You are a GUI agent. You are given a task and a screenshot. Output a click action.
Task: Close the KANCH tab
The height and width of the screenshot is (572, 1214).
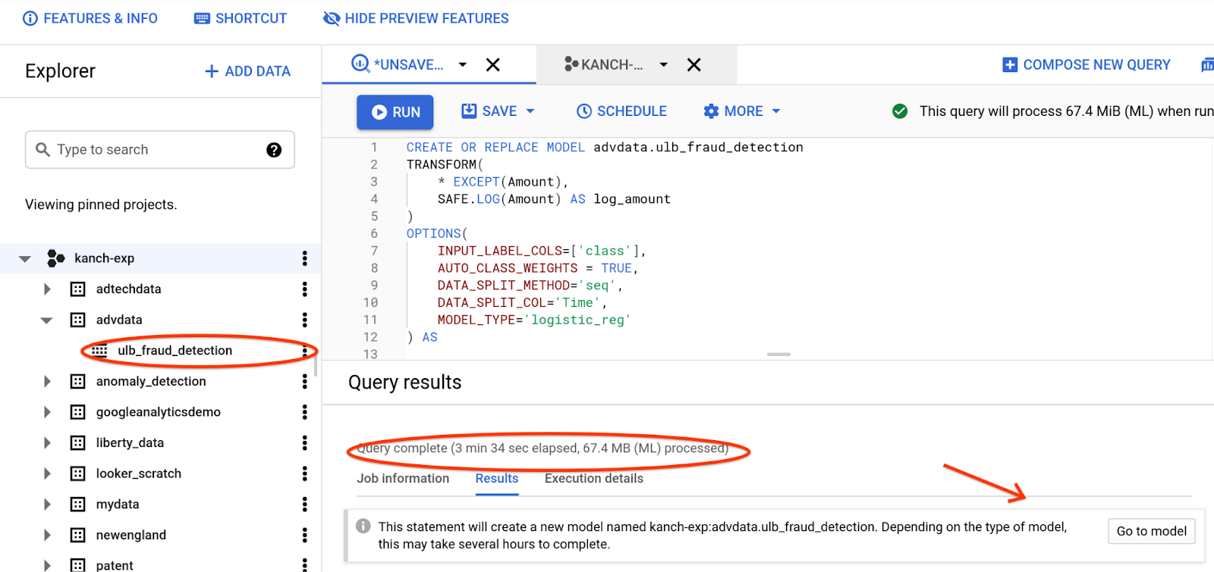pos(693,65)
